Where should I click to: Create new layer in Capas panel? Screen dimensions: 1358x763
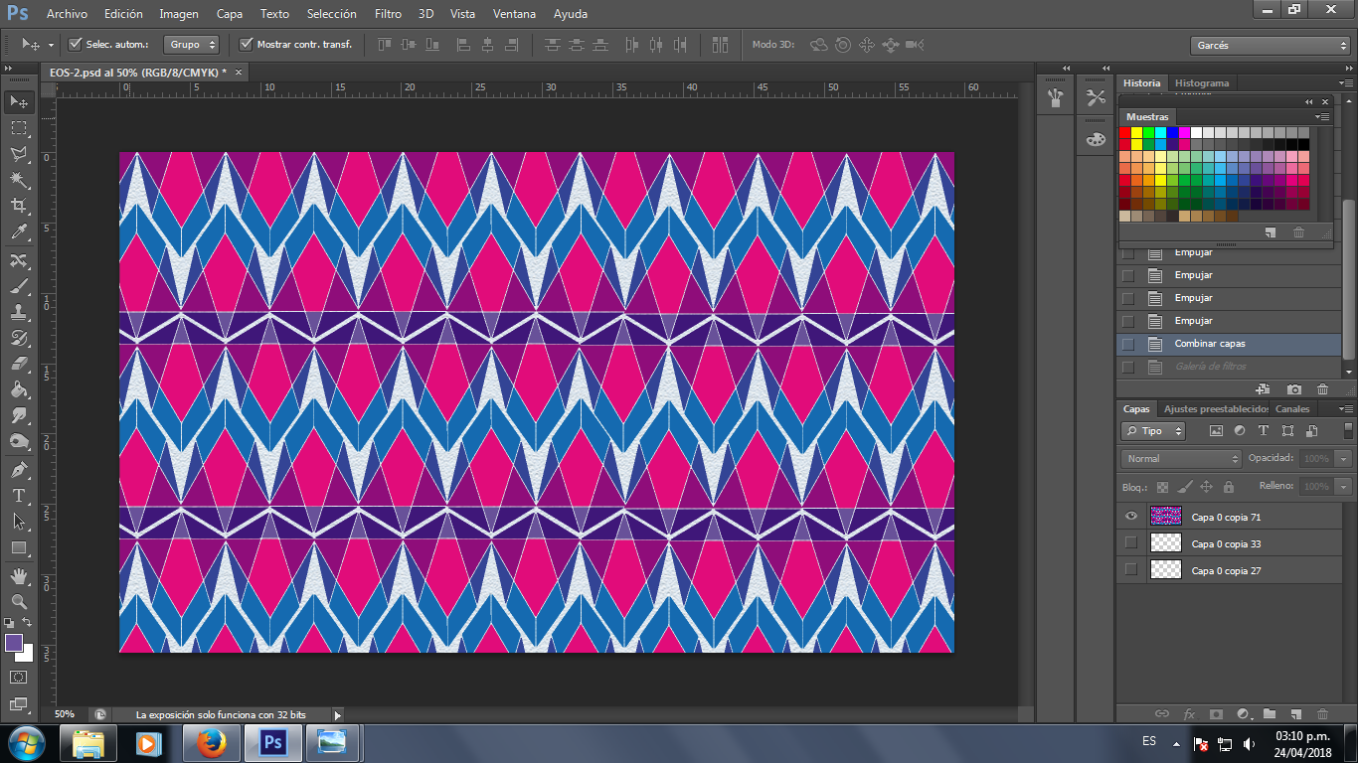point(1295,713)
